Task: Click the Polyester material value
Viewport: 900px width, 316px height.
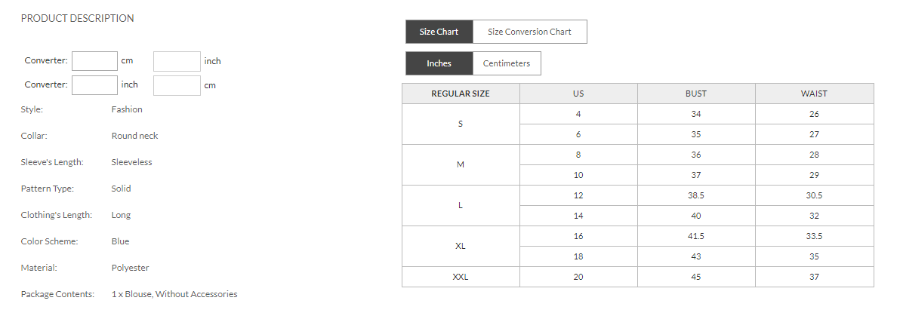Action: coord(130,268)
